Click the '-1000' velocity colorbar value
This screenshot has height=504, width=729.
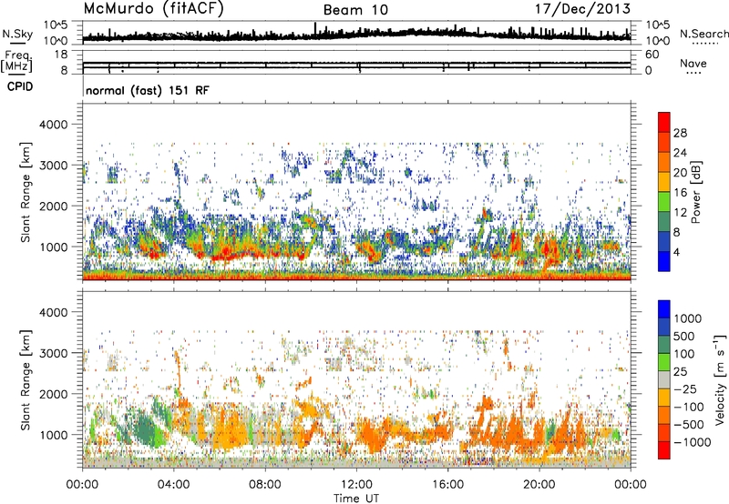coord(693,442)
